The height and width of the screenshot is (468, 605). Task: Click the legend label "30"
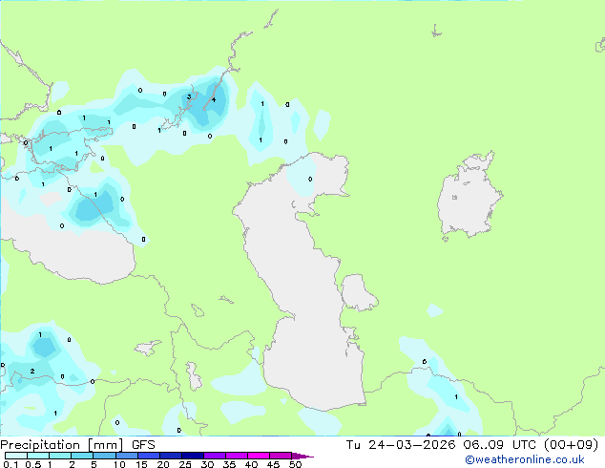pos(207,464)
